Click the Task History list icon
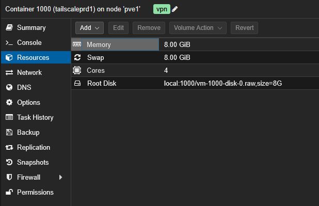This screenshot has height=206, width=319. (9, 117)
